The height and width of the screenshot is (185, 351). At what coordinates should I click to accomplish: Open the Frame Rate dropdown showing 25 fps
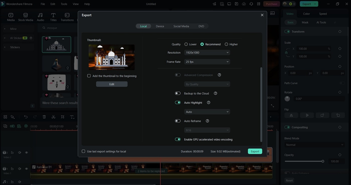(207, 62)
